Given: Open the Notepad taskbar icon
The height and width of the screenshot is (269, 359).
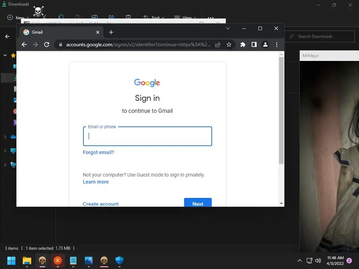Looking at the screenshot, I should pos(73,261).
